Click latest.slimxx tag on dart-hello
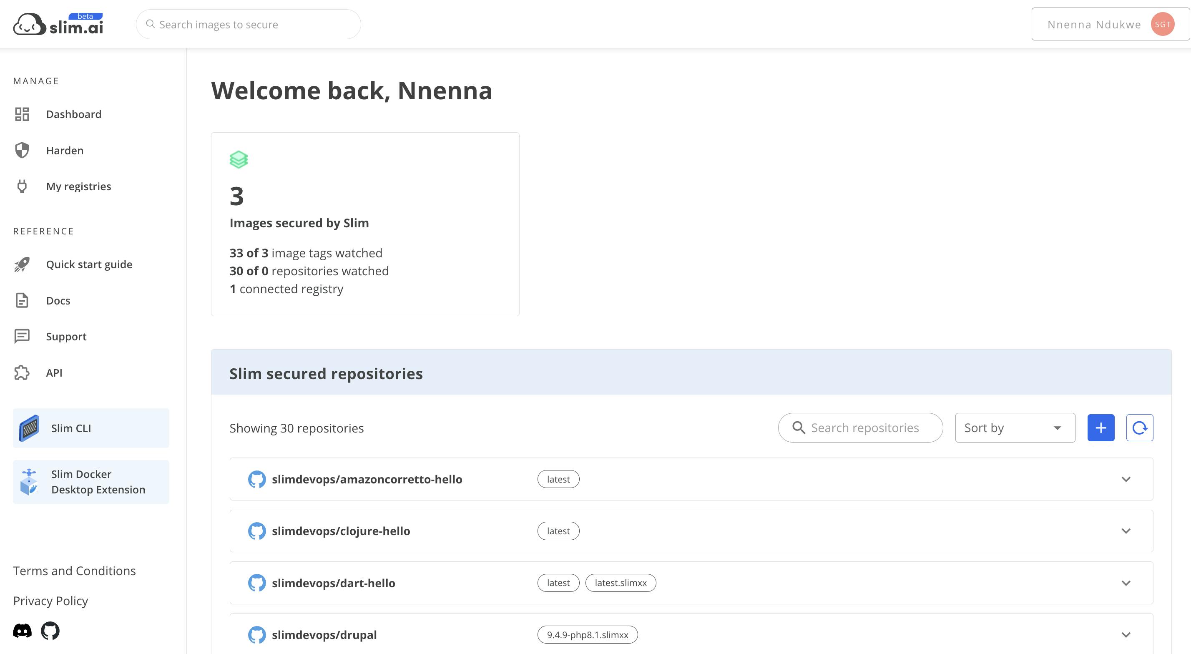Viewport: 1191px width, 654px height. point(621,583)
